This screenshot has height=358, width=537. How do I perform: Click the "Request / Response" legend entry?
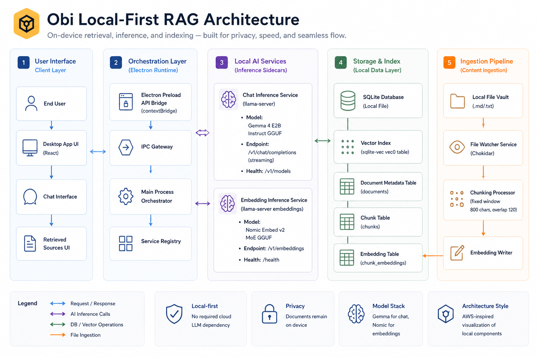tap(93, 303)
